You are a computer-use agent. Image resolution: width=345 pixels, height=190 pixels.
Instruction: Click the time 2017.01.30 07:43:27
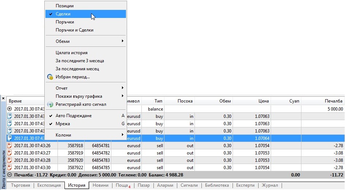point(32,153)
